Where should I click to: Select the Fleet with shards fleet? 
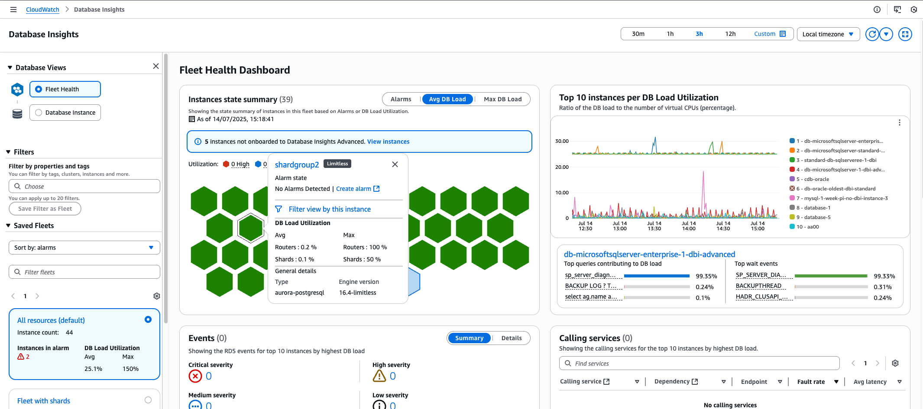[x=148, y=400]
